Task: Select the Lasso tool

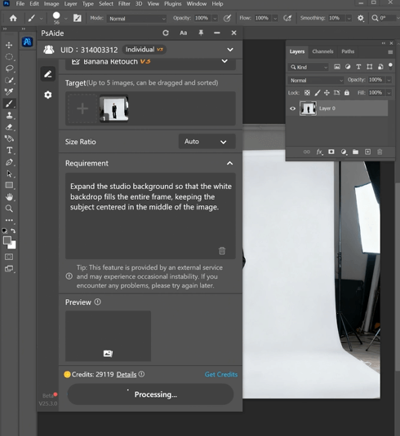Action: (x=9, y=68)
